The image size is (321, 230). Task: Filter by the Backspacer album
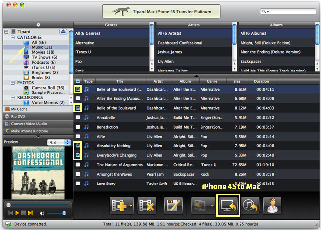pyautogui.click(x=277, y=61)
